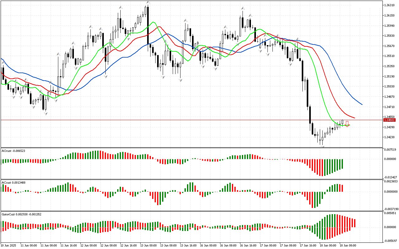The width and height of the screenshot is (399, 249).
Task: Click the last green bar in AOcust histogram
Action: [x=342, y=164]
